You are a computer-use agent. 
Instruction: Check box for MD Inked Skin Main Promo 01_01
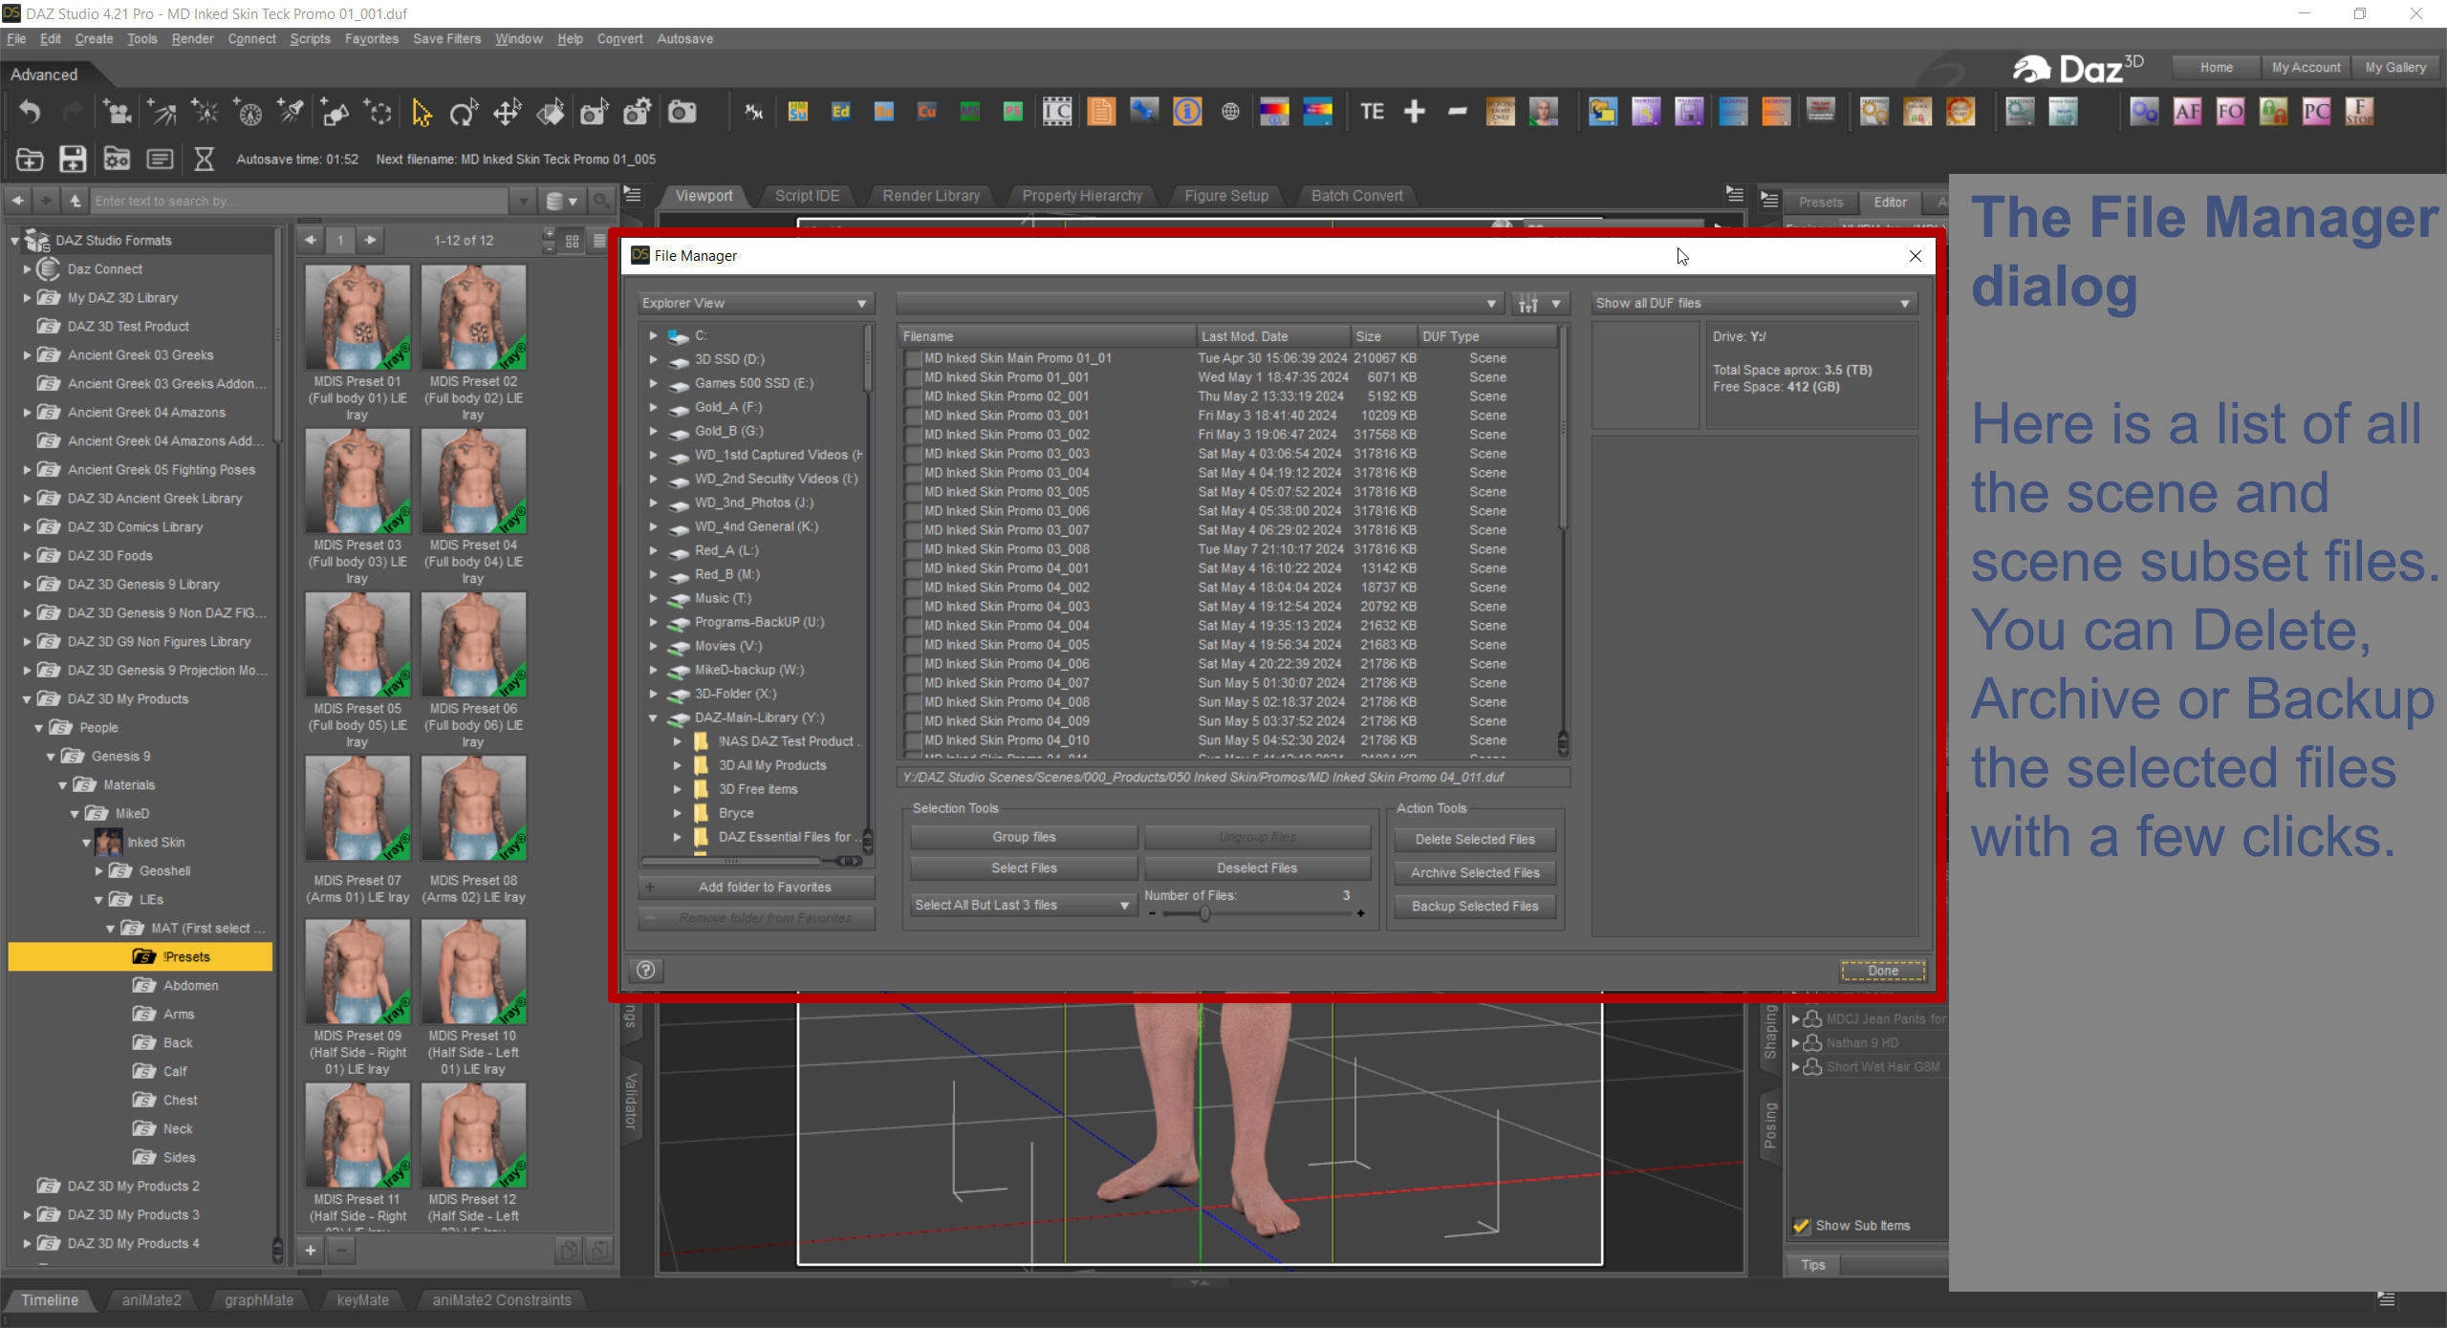point(912,359)
